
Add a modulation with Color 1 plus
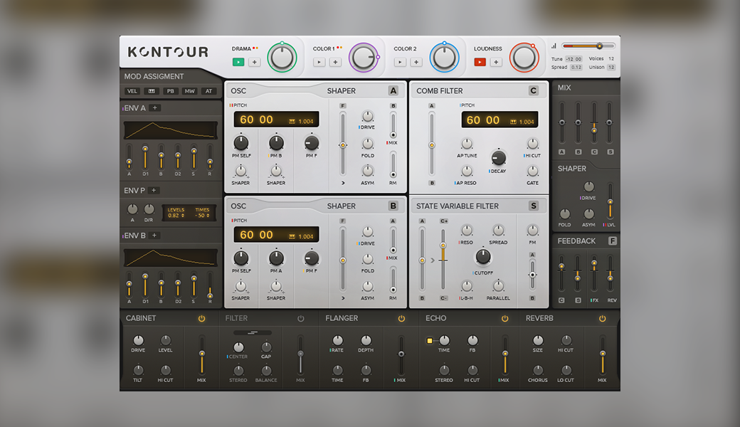coord(336,62)
